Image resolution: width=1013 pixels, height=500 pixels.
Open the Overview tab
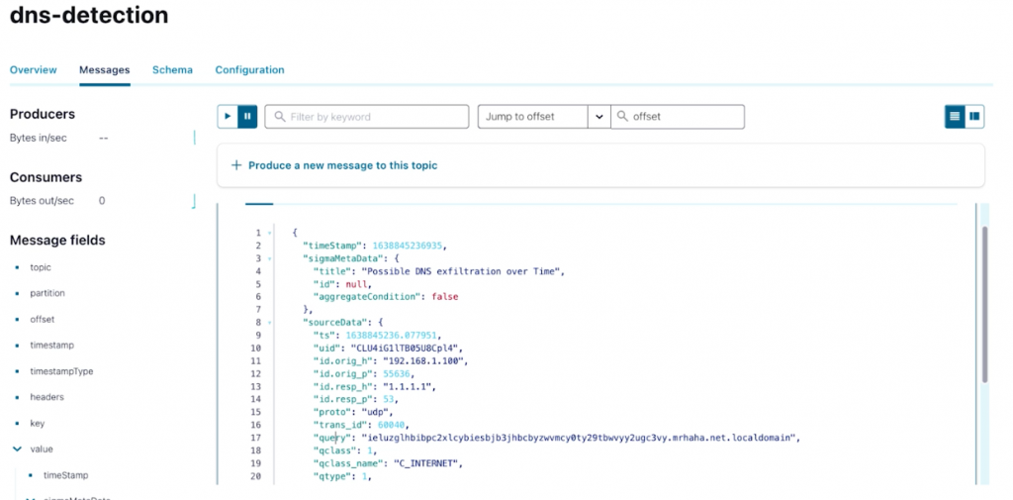click(x=34, y=70)
